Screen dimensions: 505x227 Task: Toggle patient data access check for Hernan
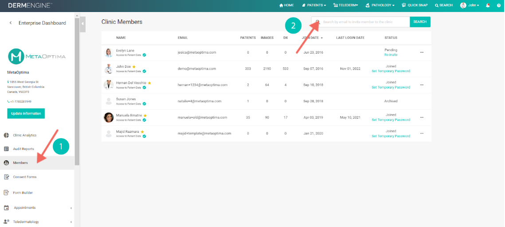pos(144,88)
